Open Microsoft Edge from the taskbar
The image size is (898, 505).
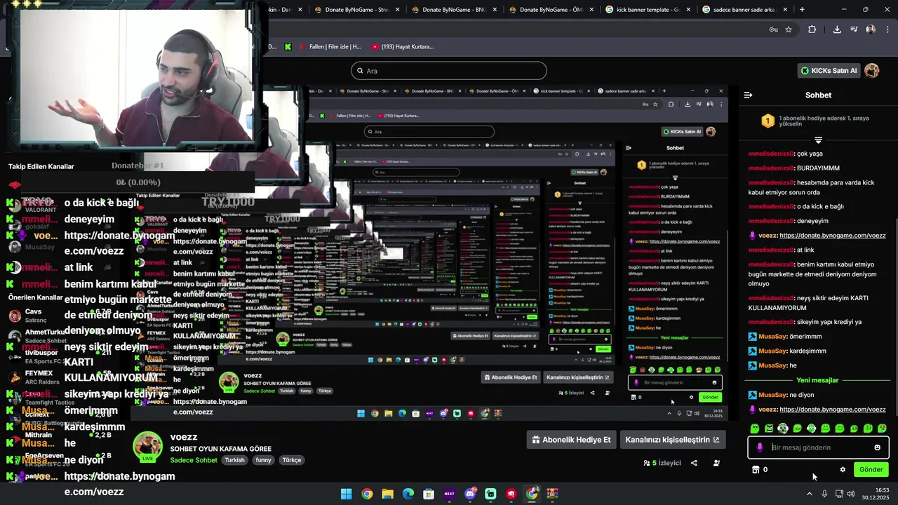pyautogui.click(x=408, y=494)
